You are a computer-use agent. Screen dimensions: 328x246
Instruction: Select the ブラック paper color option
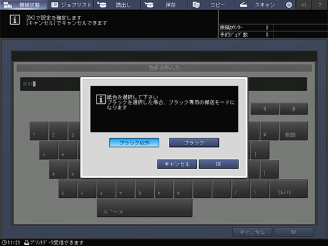(x=194, y=143)
